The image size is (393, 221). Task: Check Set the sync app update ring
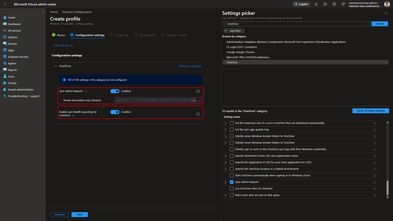click(231, 130)
